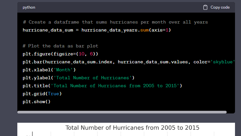This screenshot has height=136, width=241.
Task: Click the plt.title code line
Action: [x=102, y=86]
